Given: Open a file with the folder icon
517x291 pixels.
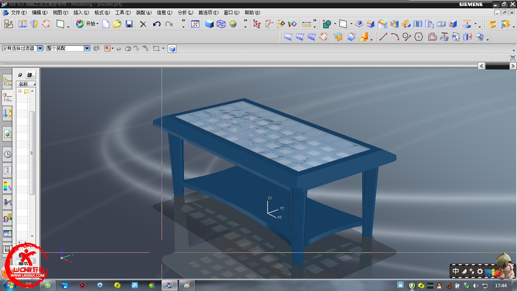Looking at the screenshot, I should (117, 24).
